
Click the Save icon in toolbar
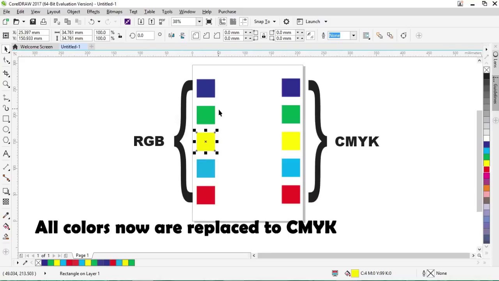click(x=33, y=21)
